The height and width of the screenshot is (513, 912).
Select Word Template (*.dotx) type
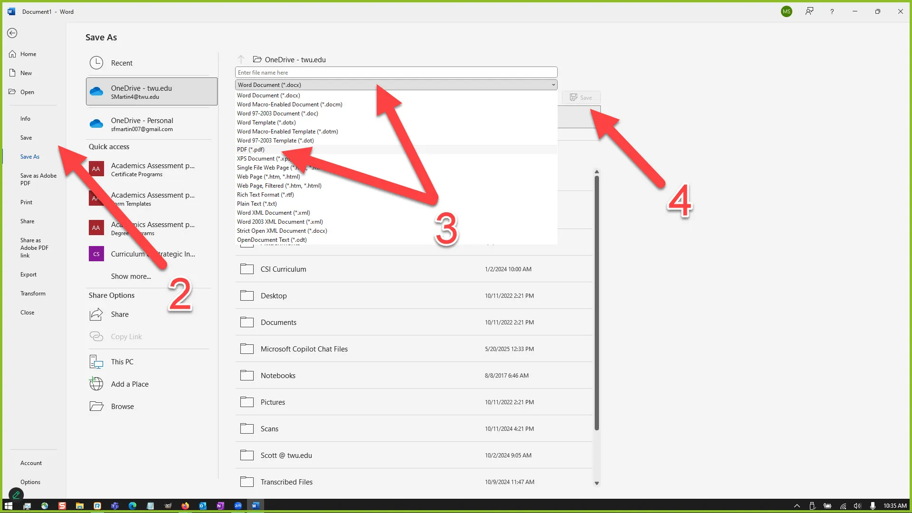396,123
